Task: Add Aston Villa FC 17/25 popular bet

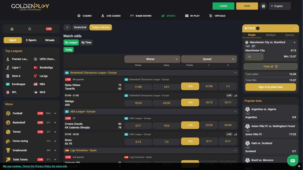Action: click(x=271, y=130)
